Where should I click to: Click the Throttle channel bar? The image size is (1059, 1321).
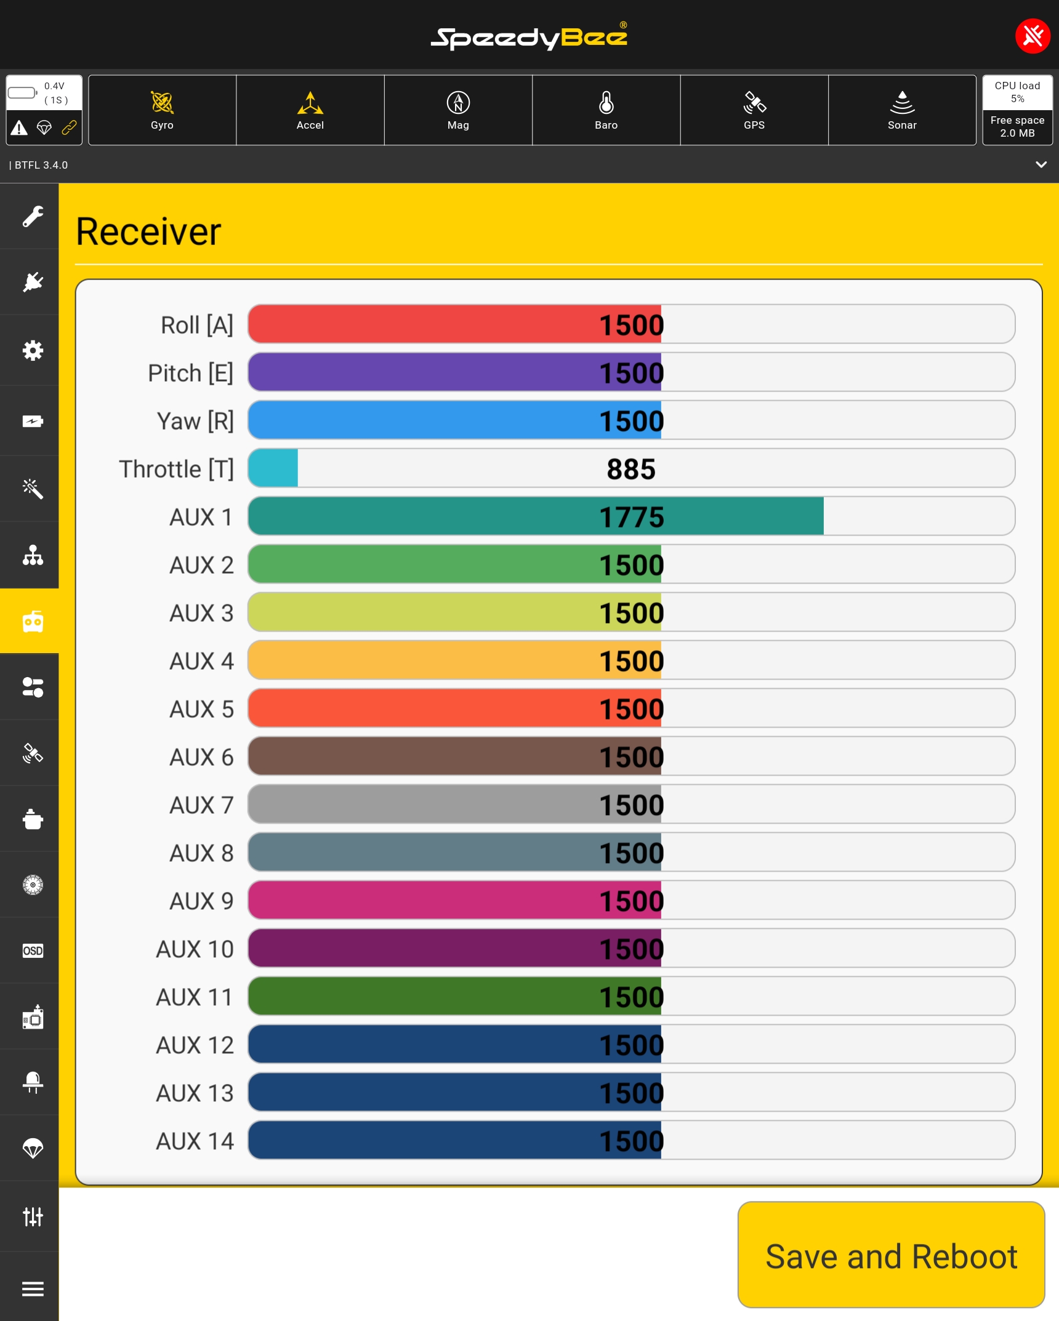[630, 468]
